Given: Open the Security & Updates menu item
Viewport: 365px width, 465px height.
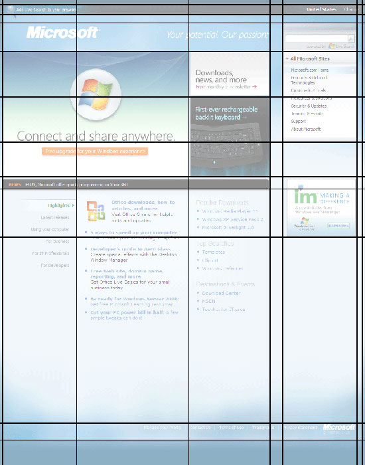Looking at the screenshot, I should click(309, 106).
